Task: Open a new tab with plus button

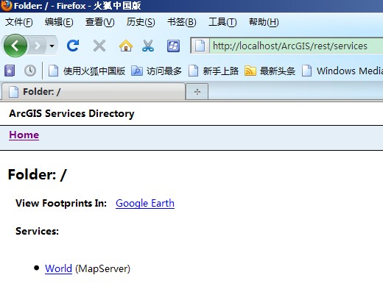Action: coord(197,92)
